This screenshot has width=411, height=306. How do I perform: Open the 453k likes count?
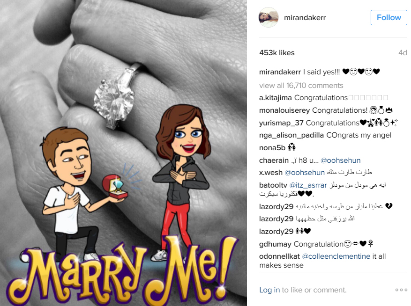tap(277, 52)
